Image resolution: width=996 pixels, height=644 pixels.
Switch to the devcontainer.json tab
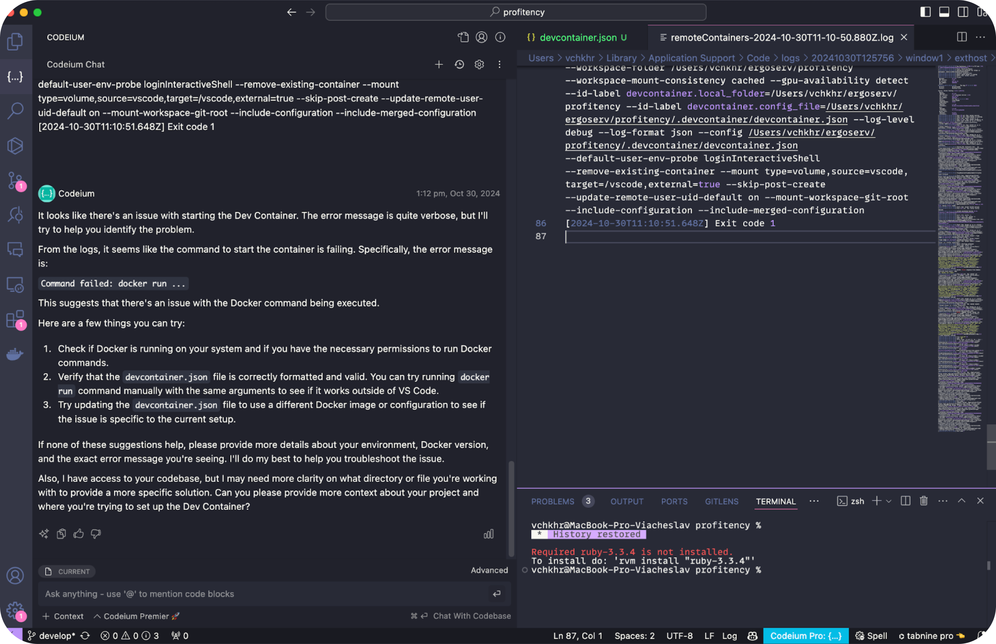pos(578,38)
